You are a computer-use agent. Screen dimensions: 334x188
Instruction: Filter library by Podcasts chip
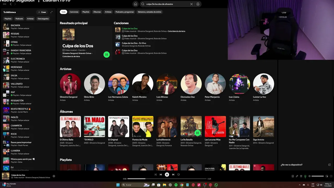coord(19,19)
